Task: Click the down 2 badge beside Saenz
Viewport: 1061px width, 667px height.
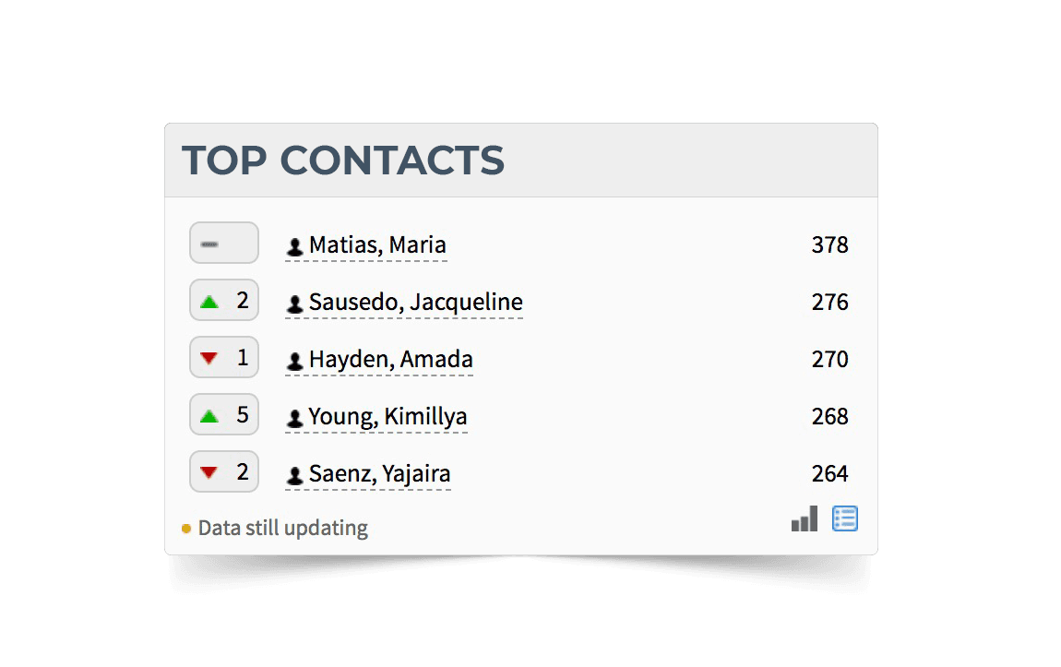Action: [x=223, y=471]
